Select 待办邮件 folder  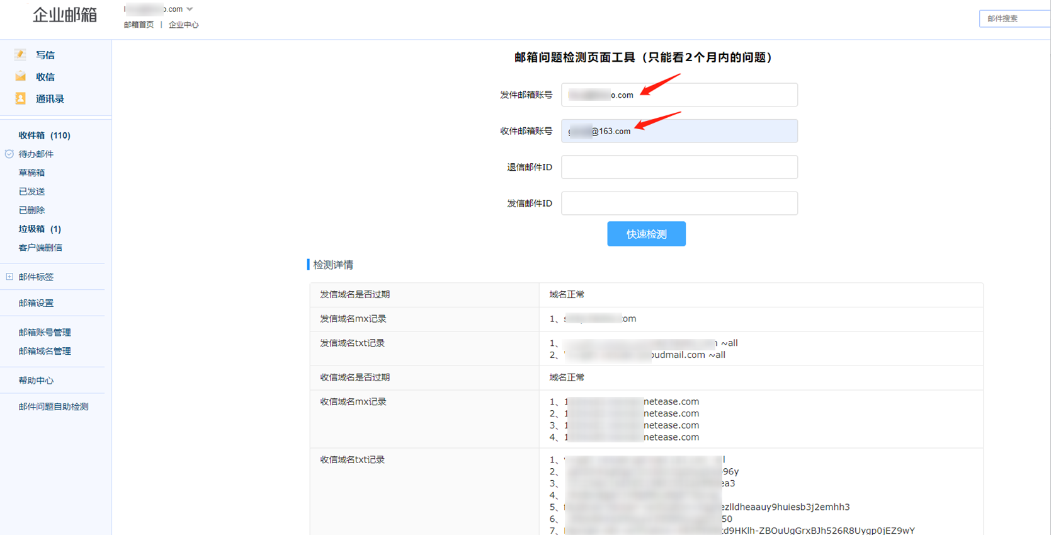coord(36,154)
